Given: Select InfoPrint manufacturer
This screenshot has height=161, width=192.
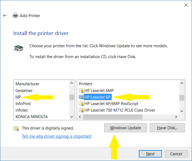Looking at the screenshot, I should click(x=23, y=104).
